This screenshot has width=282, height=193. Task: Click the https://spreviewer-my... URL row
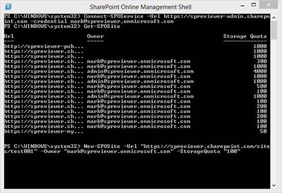point(44,131)
